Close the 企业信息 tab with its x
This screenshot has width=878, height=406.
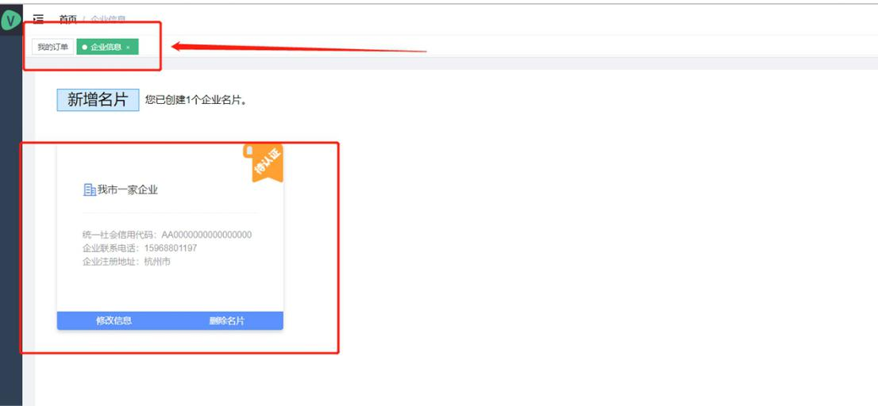(128, 48)
